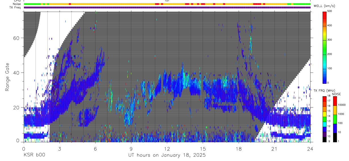Click the orange segment of the NOISE colorbar
Screen dimensions: 349x161
click(335, 110)
